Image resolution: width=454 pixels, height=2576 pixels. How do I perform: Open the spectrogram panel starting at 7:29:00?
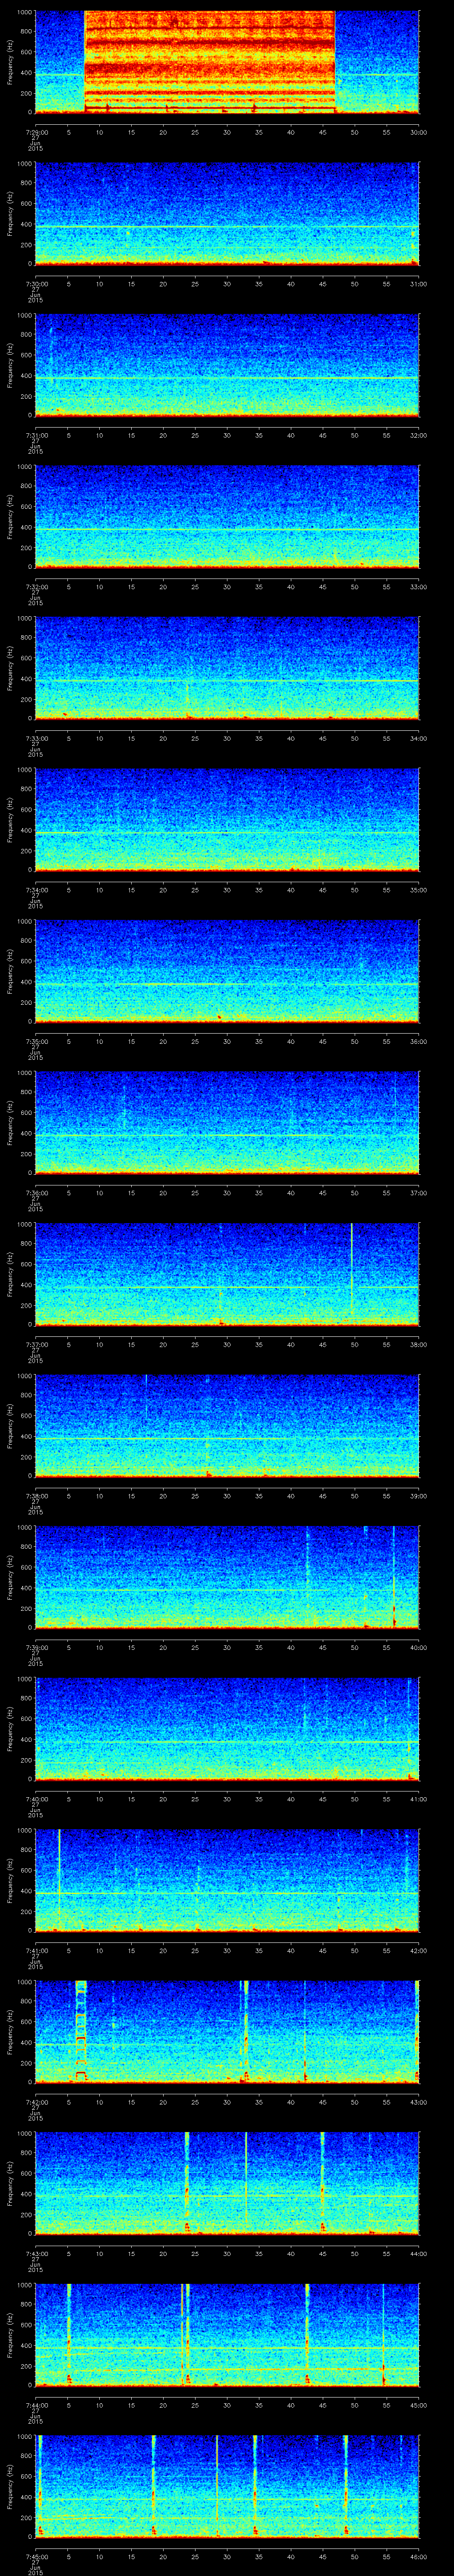point(227,62)
